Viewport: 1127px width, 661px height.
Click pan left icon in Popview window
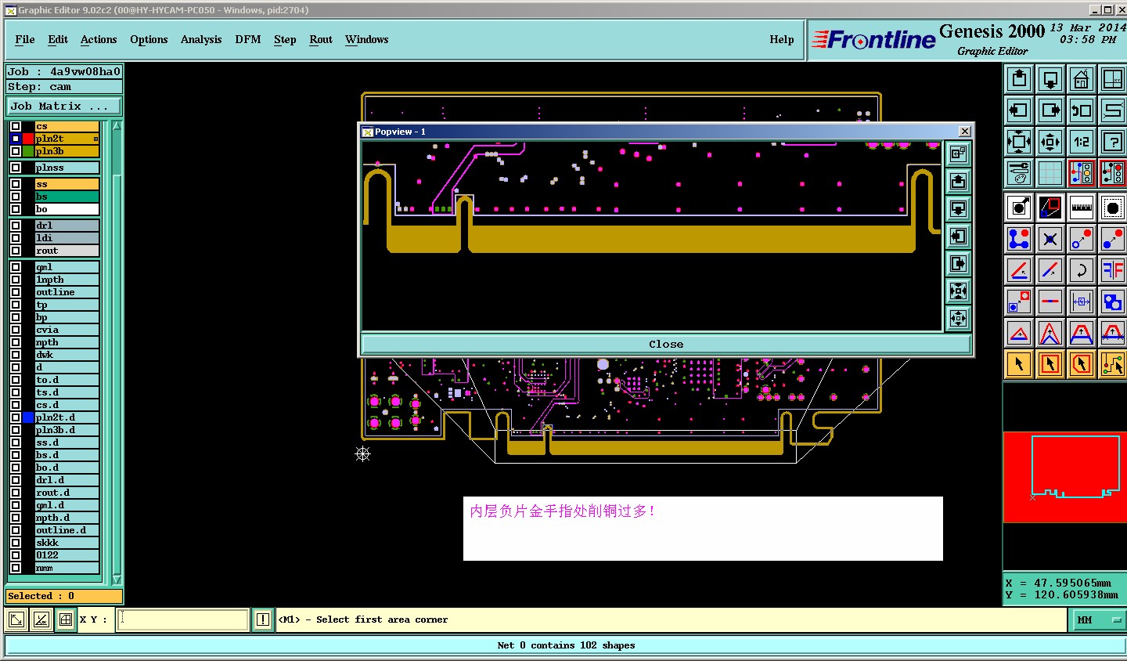pyautogui.click(x=958, y=237)
